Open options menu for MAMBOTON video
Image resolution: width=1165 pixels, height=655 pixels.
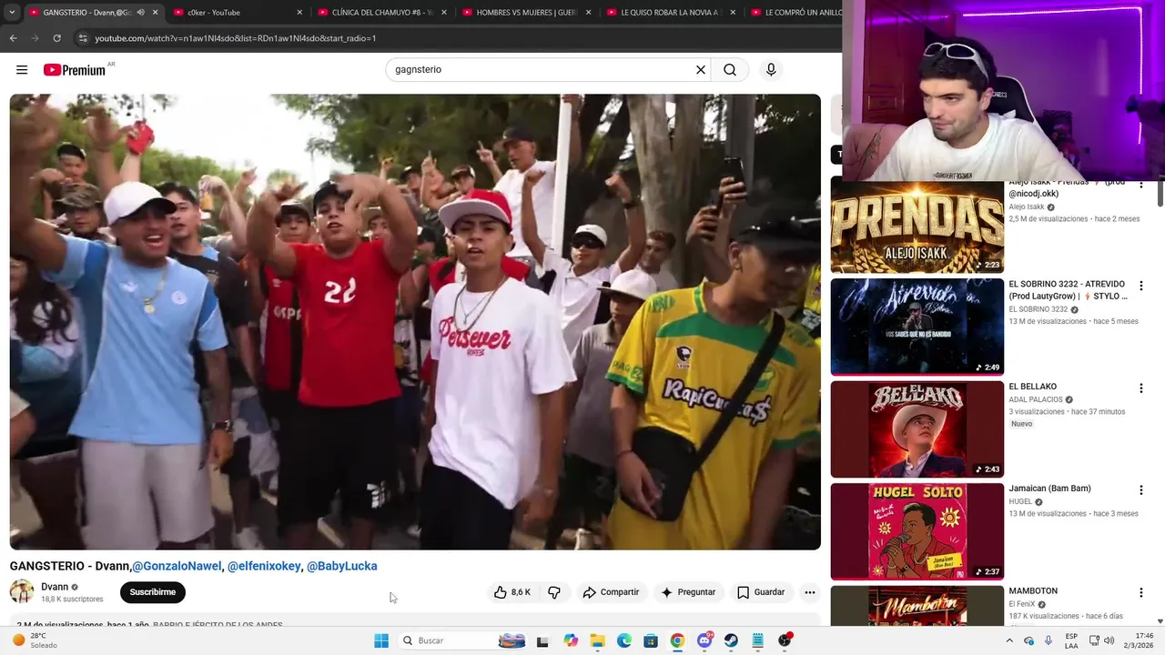coord(1140,593)
